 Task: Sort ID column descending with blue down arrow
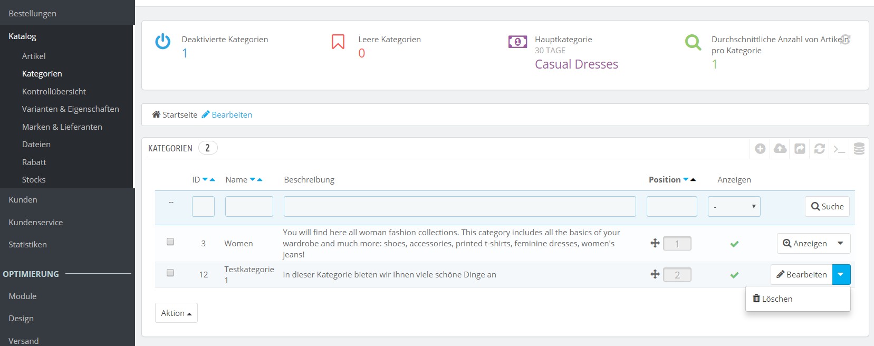click(x=205, y=180)
